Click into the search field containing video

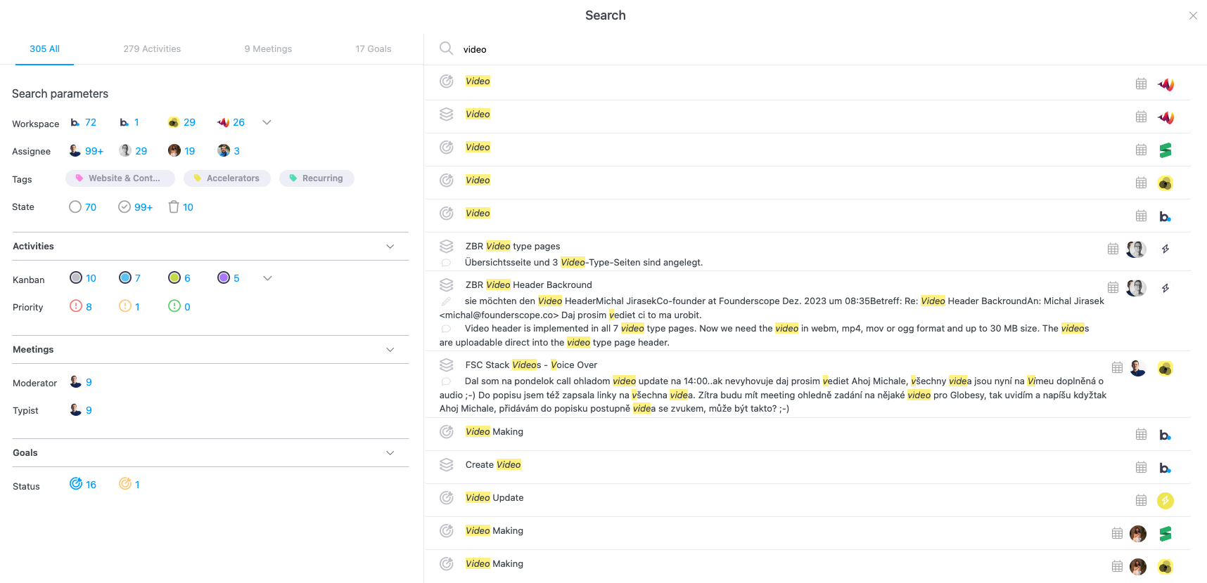[633, 50]
